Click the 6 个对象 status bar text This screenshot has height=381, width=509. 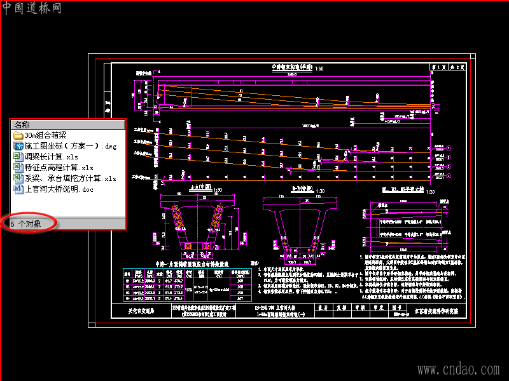[x=25, y=224]
